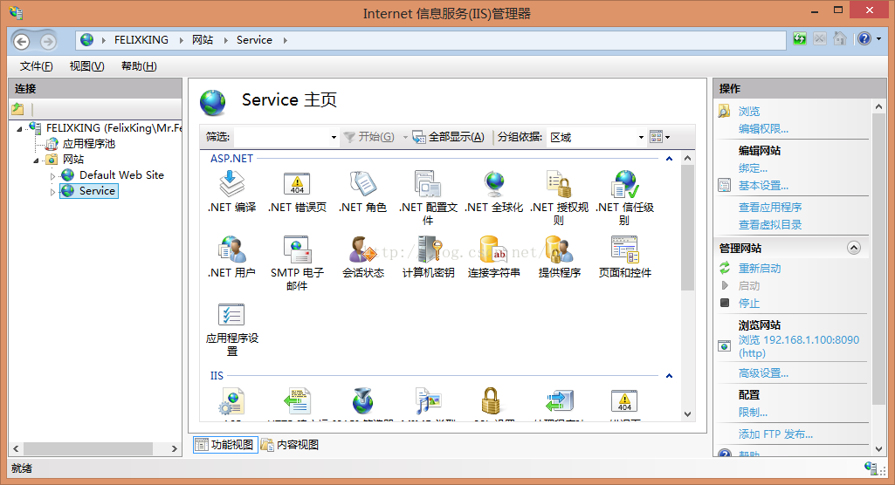
Task: Open the IIS handler mappings arrows icon
Action: click(x=559, y=401)
